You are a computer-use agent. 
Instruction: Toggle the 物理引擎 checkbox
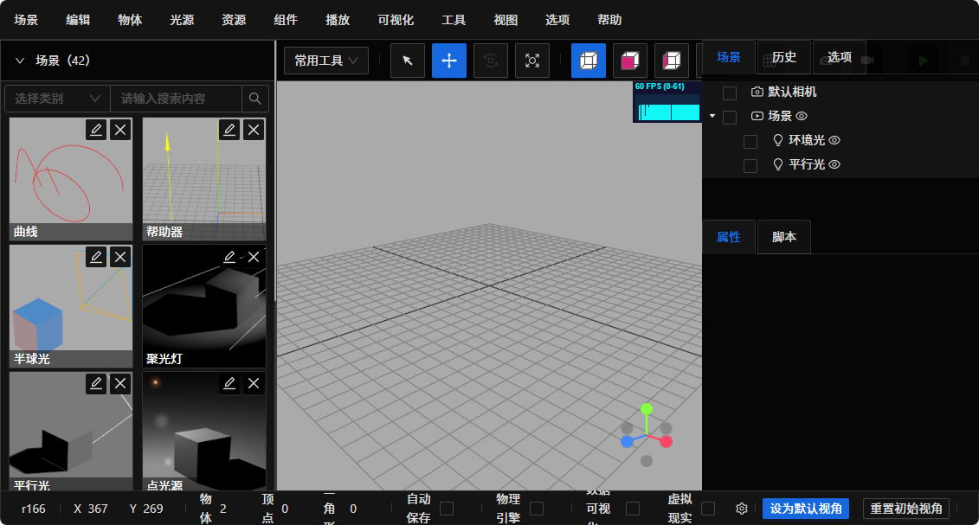click(x=537, y=509)
